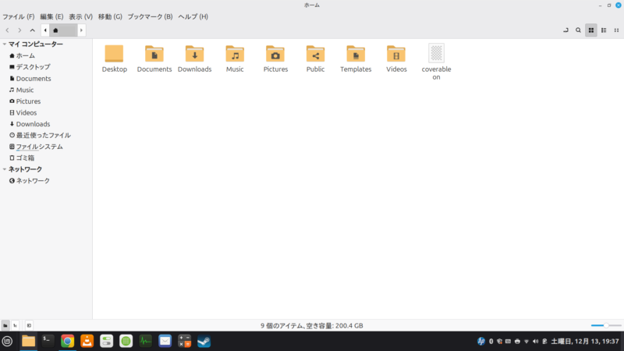Click the Music folder icon

pos(235,54)
